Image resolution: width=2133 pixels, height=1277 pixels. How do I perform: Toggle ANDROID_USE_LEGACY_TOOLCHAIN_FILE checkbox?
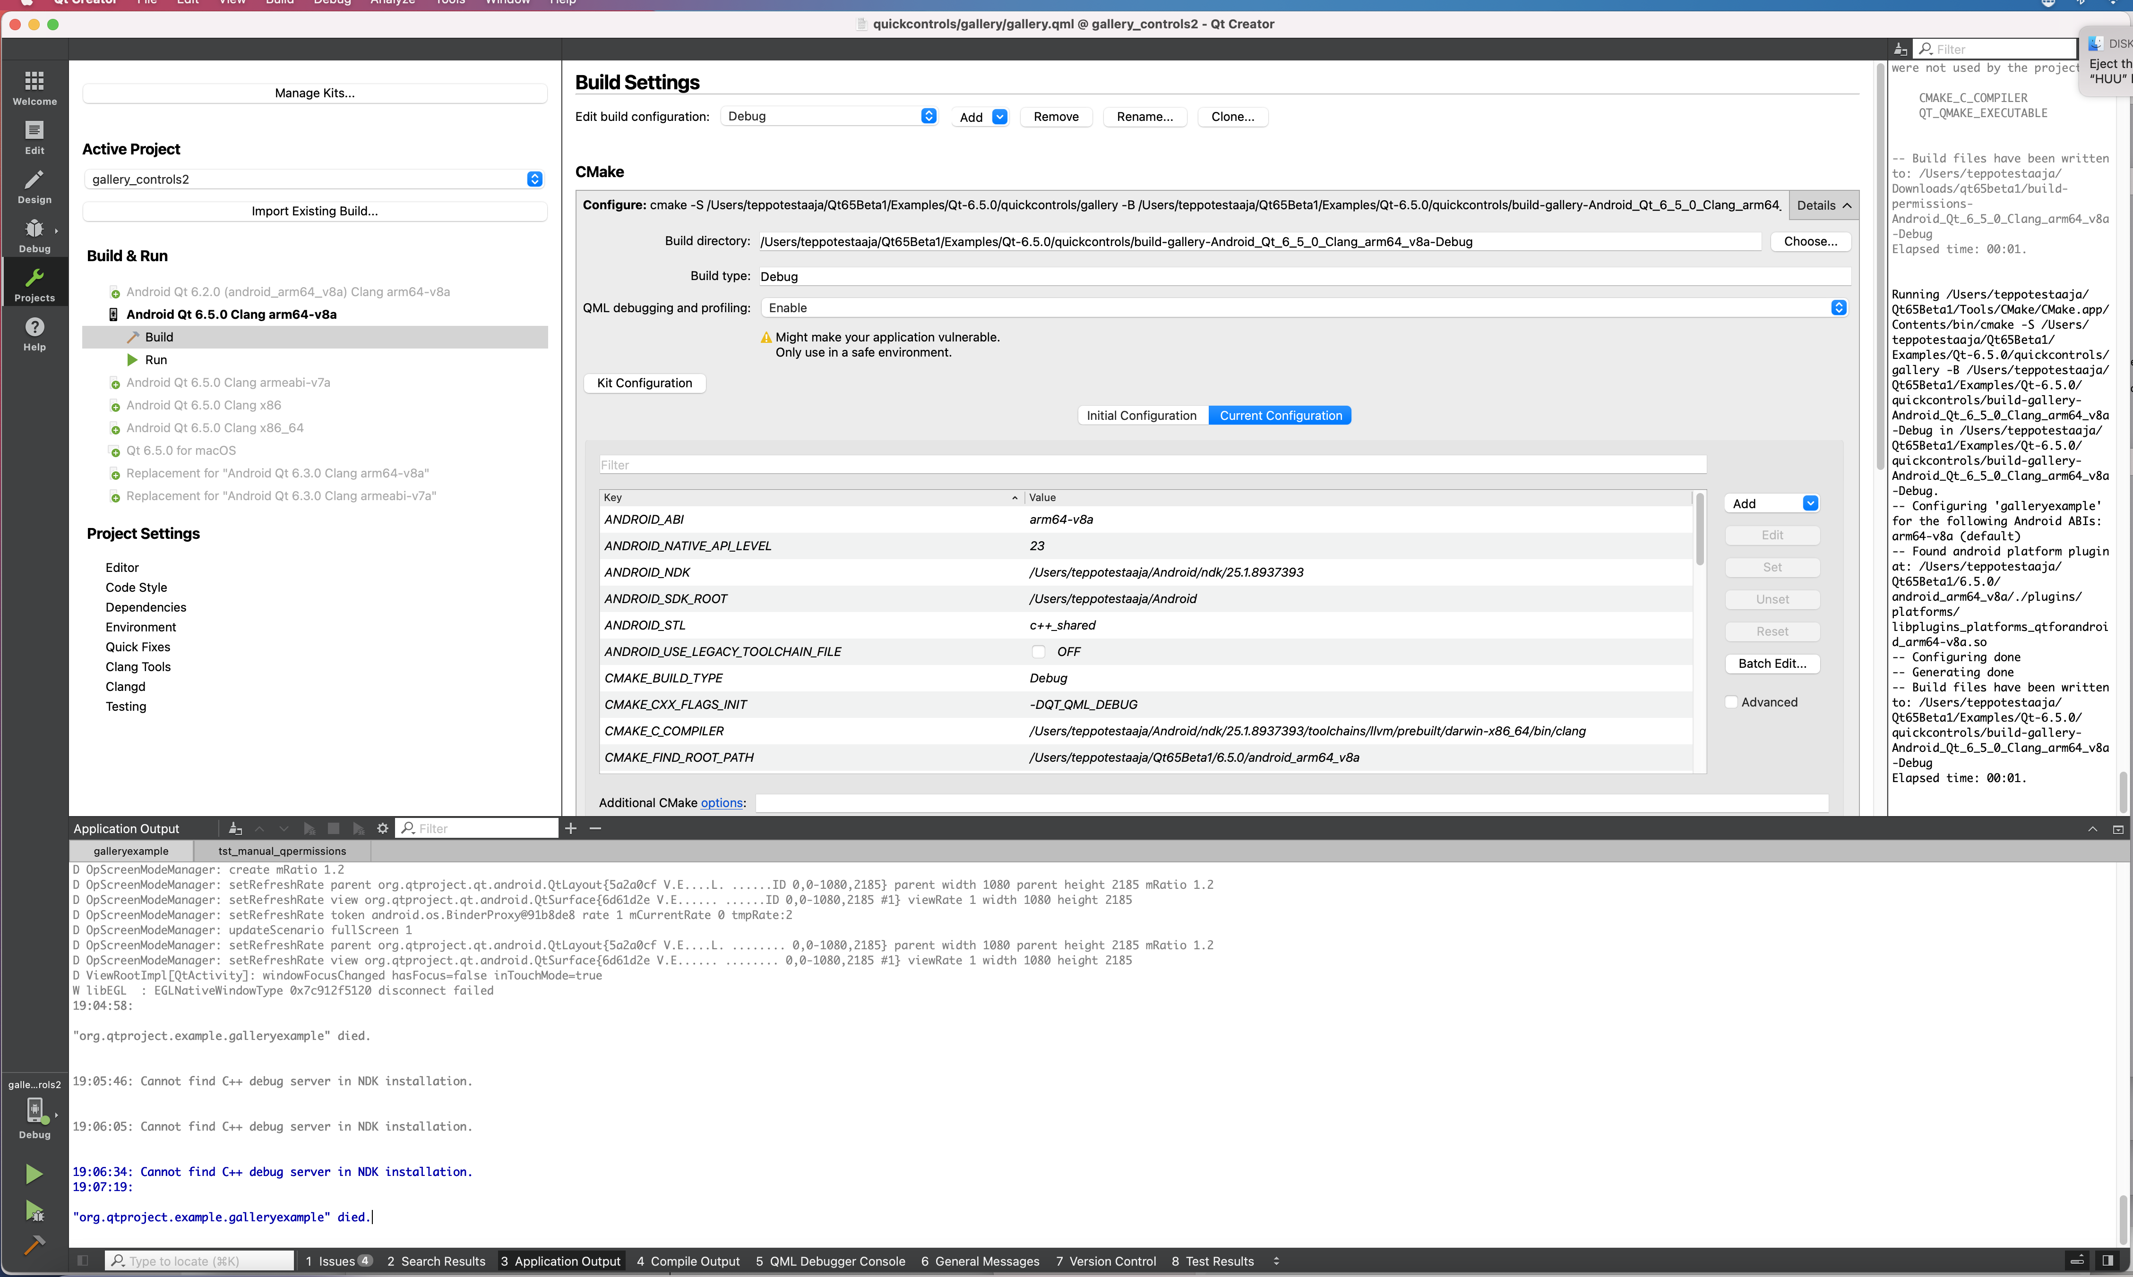click(x=1038, y=651)
